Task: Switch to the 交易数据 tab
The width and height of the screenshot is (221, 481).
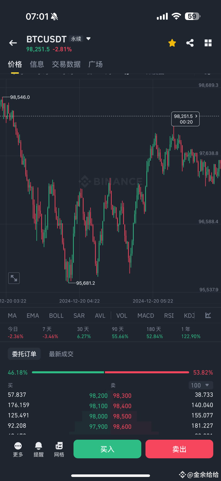Action: coord(66,64)
